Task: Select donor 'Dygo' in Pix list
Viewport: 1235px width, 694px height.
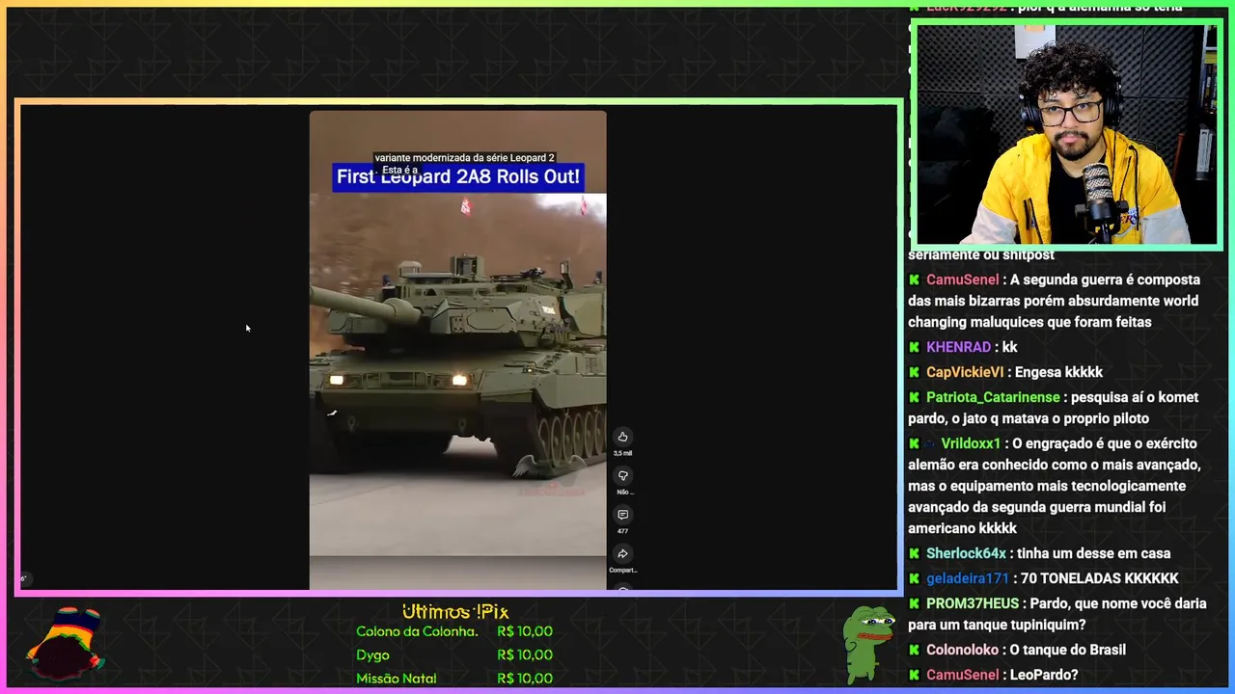Action: (x=372, y=654)
